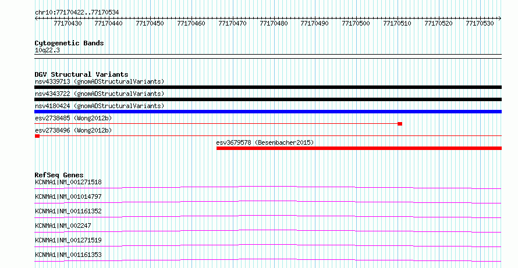Open the nsv4343722 variant label
The height and width of the screenshot is (268, 518).
[100, 94]
